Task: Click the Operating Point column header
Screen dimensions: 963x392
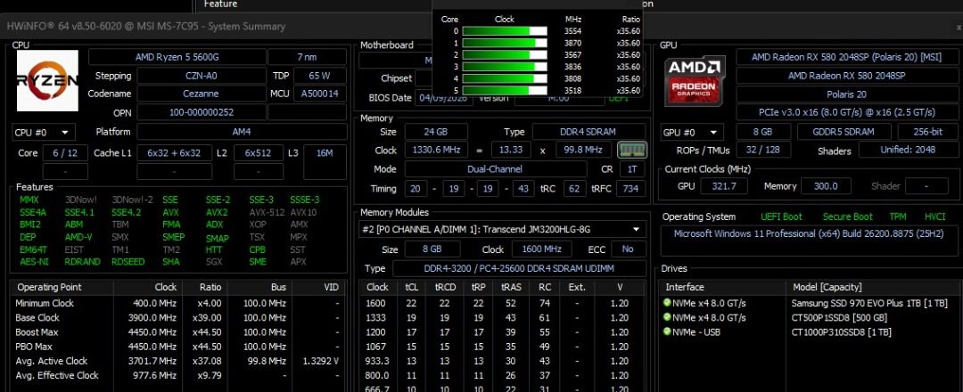Action: click(62, 287)
